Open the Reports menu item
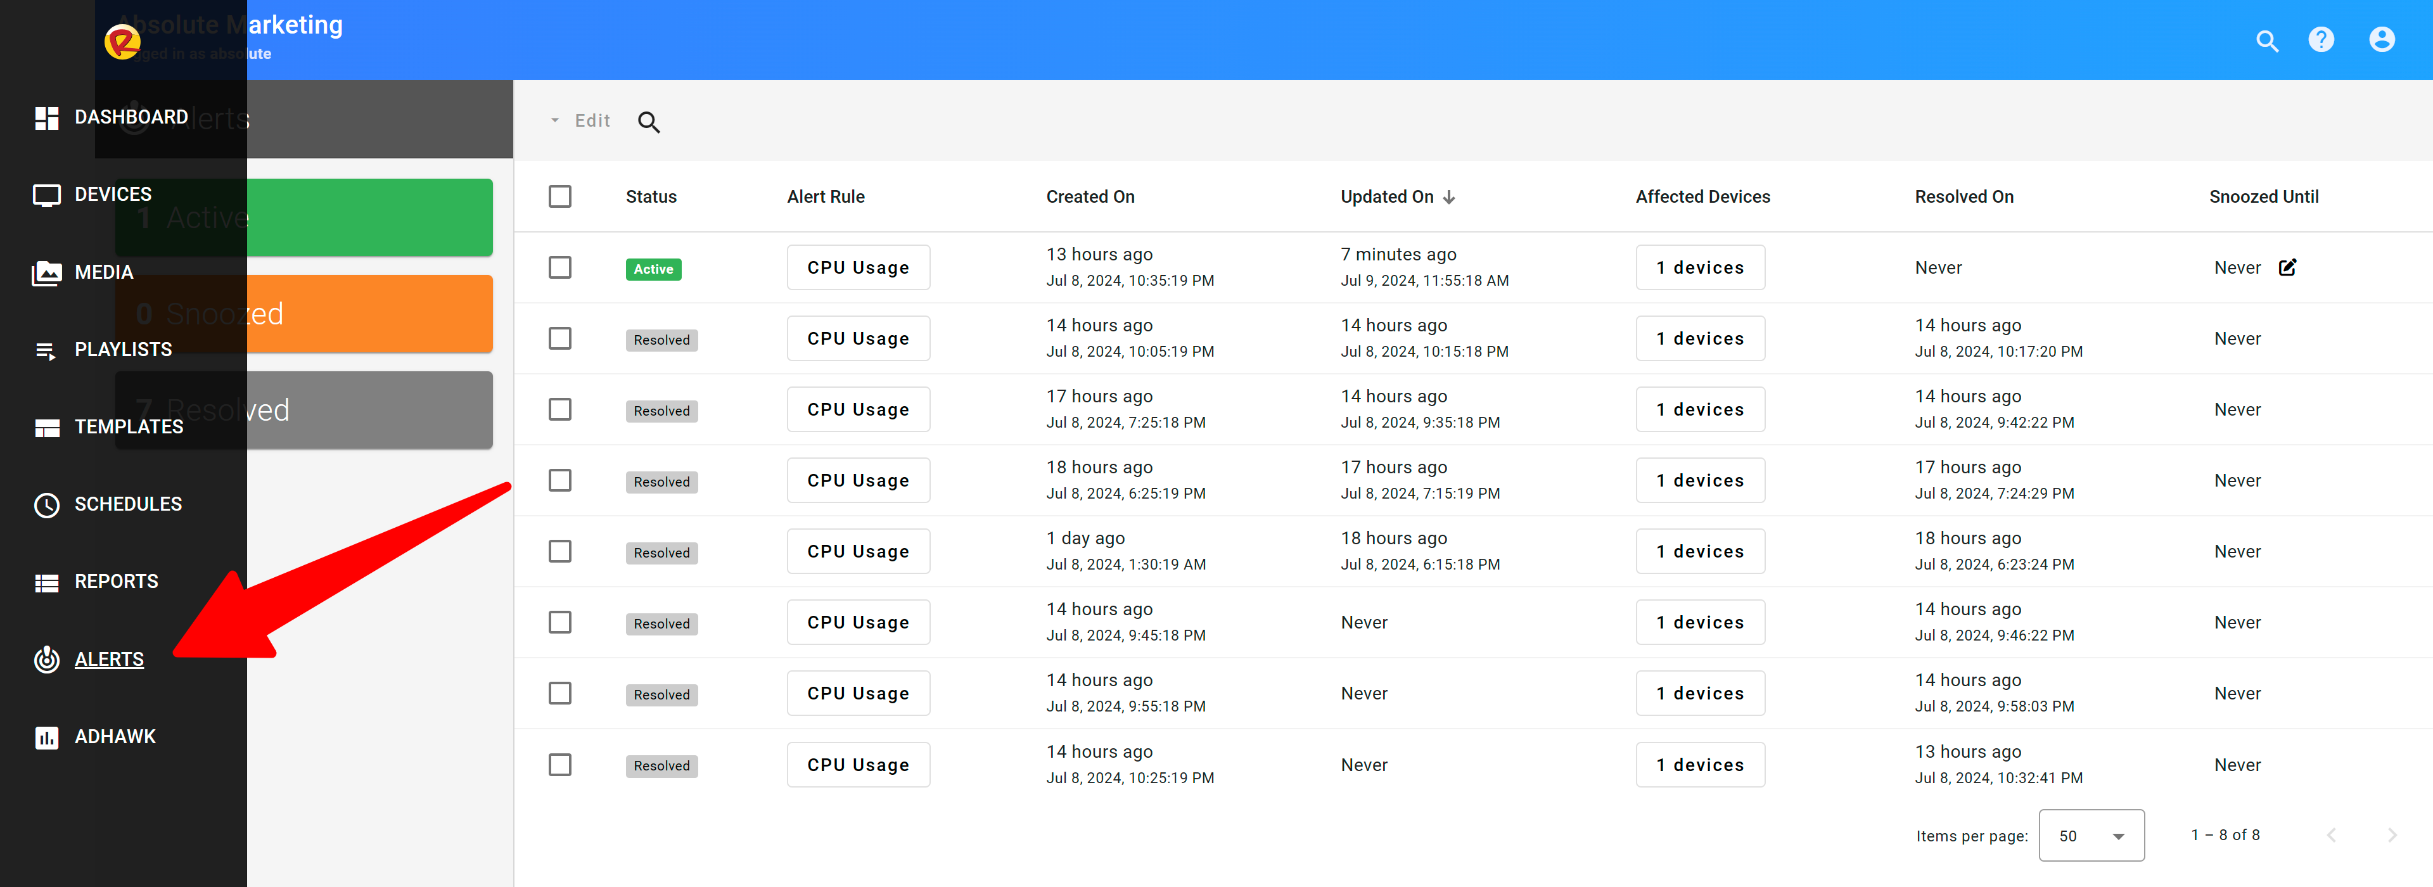Screen dimensions: 2433x887 pos(116,582)
